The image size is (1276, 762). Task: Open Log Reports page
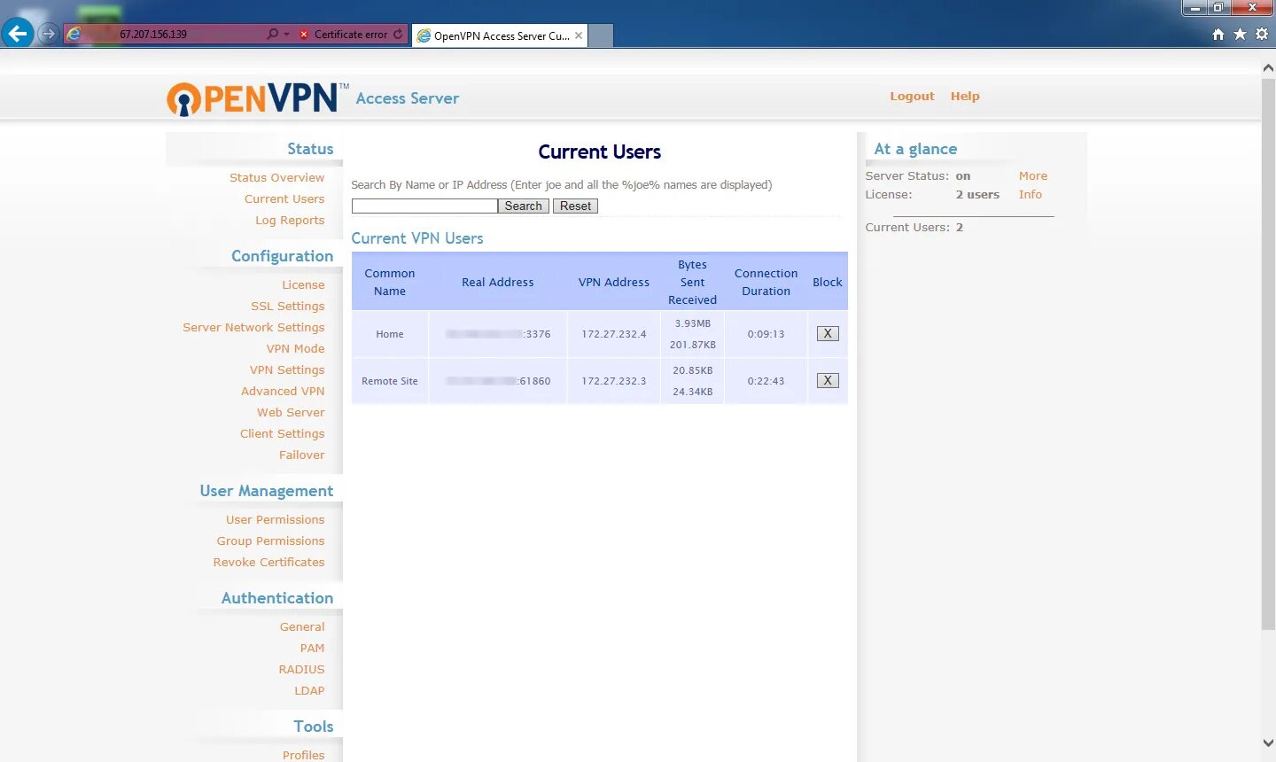(x=290, y=220)
